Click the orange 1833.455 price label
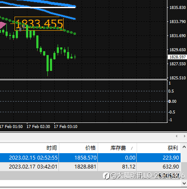Image resolution: width=187 pixels, height=189 pixels. click(x=39, y=23)
